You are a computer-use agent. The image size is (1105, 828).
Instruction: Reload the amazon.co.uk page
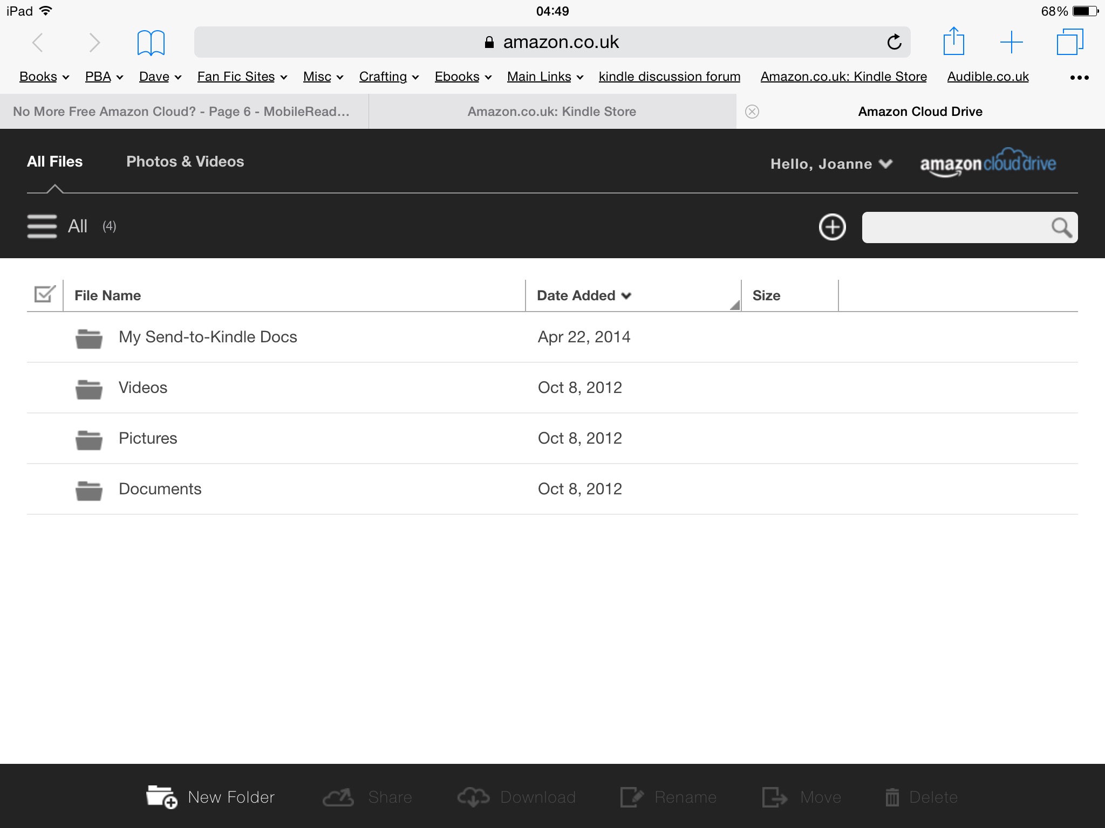tap(894, 42)
